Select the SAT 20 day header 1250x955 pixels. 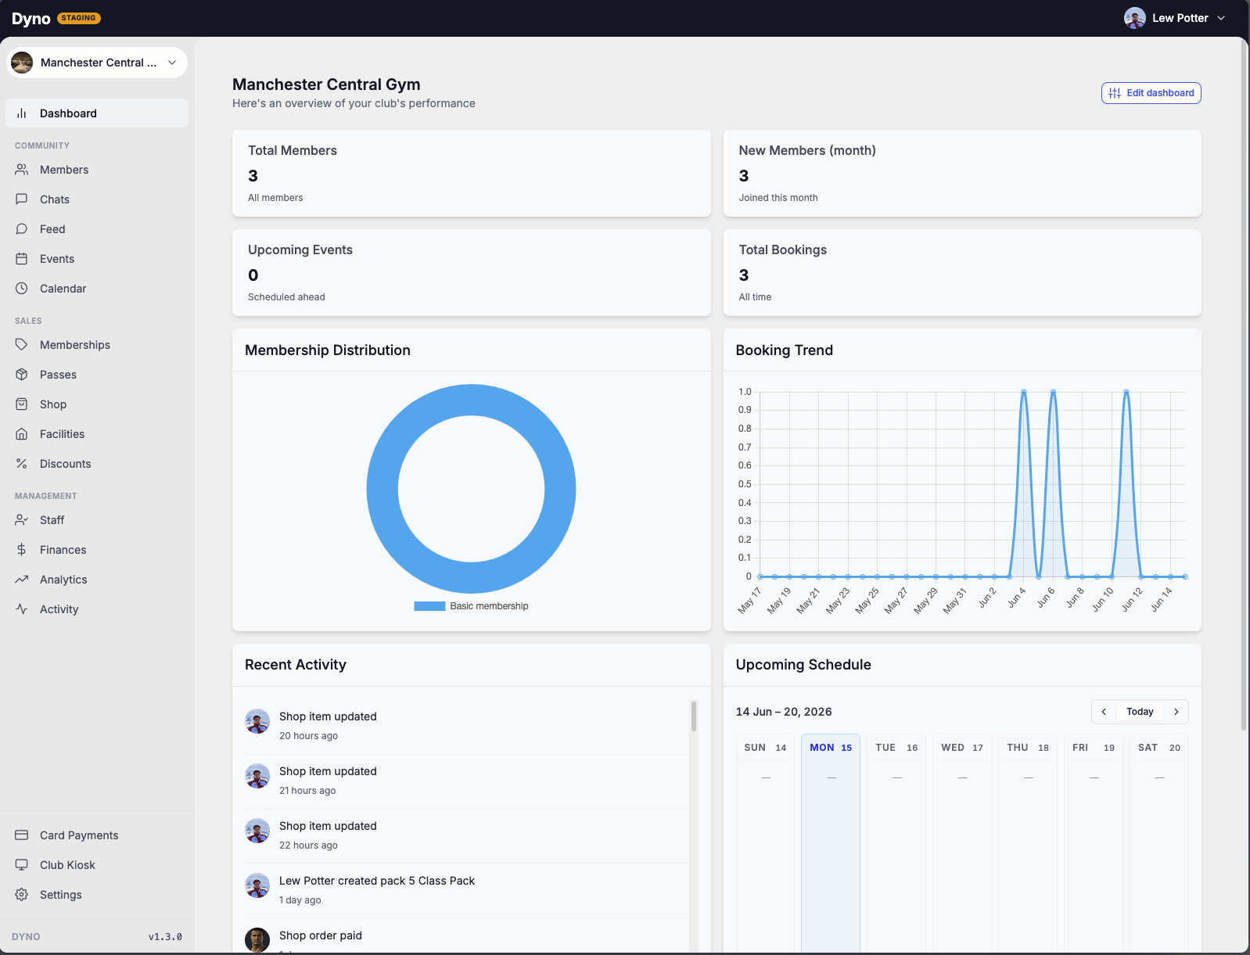1159,748
